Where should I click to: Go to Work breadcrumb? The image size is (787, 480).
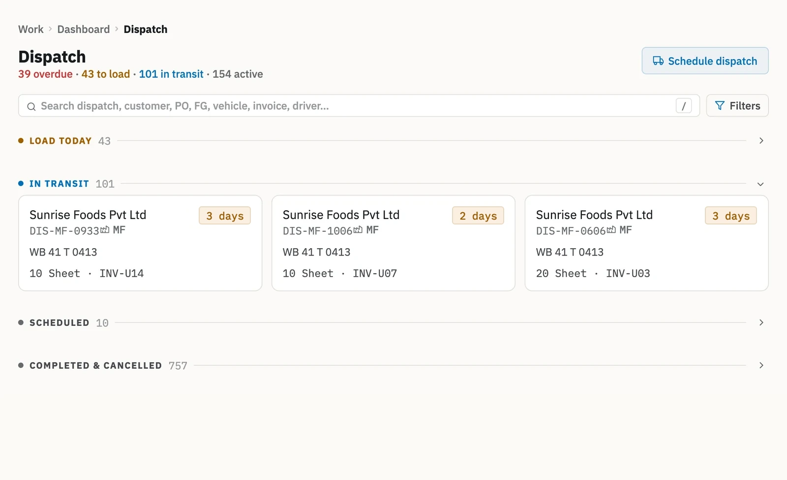[31, 30]
